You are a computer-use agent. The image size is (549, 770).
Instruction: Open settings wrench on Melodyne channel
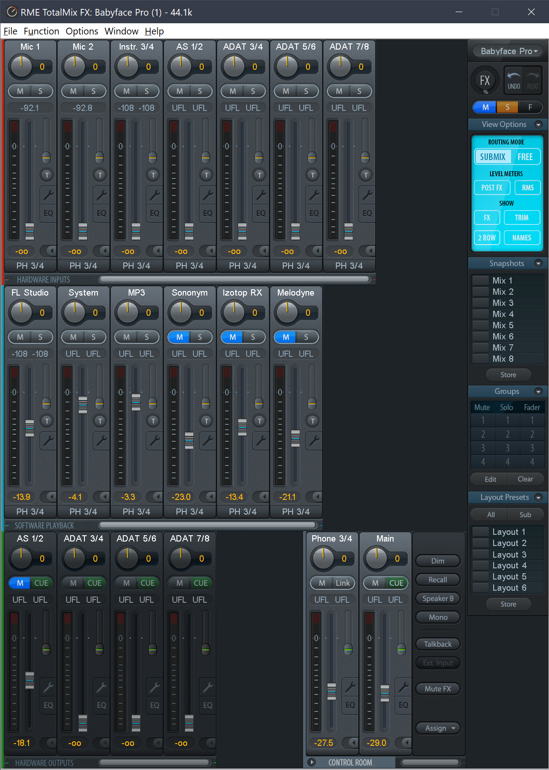[314, 441]
